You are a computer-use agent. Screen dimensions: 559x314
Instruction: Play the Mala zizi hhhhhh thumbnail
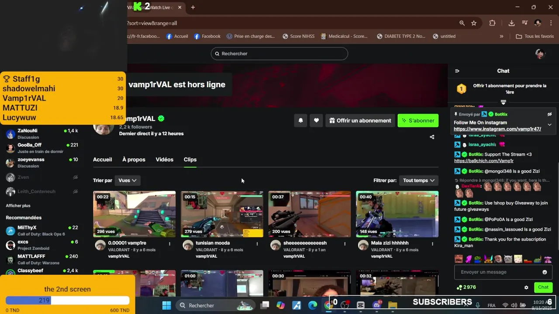tap(397, 214)
